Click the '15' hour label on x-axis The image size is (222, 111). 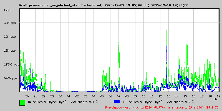(x=185, y=96)
